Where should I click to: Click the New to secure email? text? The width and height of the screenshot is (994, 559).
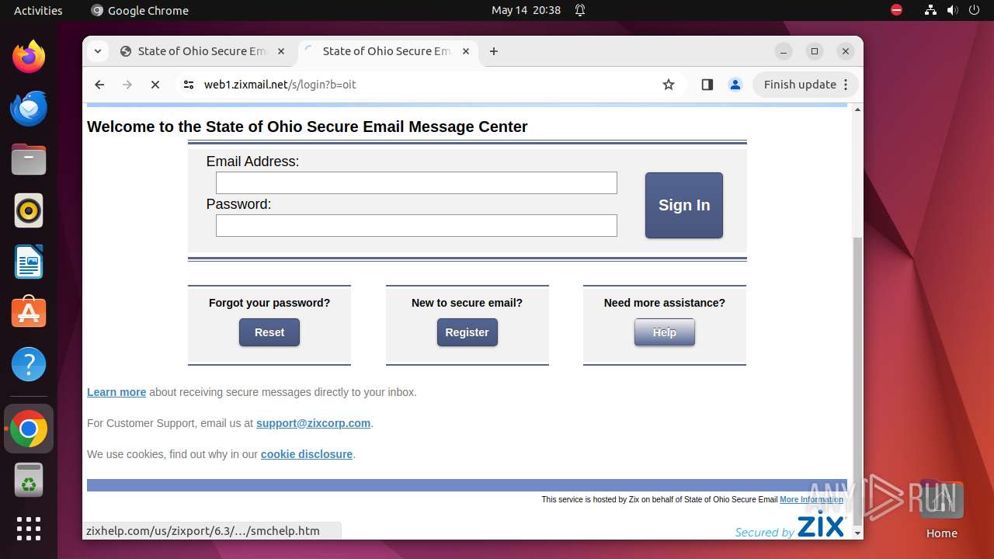(467, 303)
